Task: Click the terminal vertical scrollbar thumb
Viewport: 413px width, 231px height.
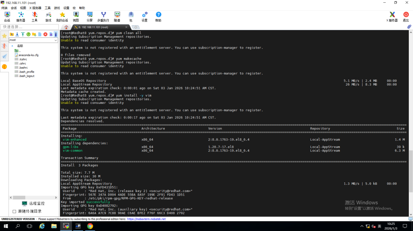Action: point(411,171)
